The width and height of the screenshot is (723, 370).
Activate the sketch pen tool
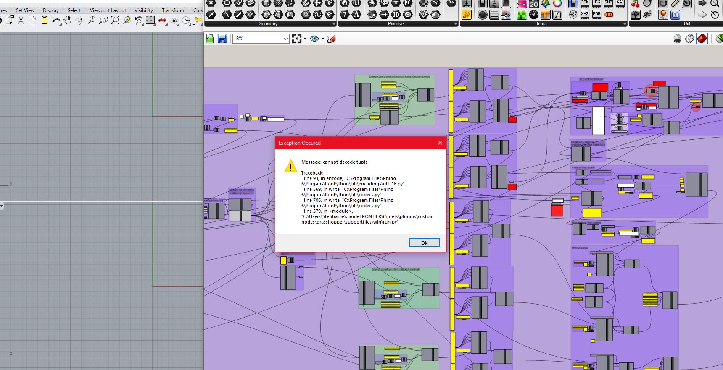click(x=331, y=39)
